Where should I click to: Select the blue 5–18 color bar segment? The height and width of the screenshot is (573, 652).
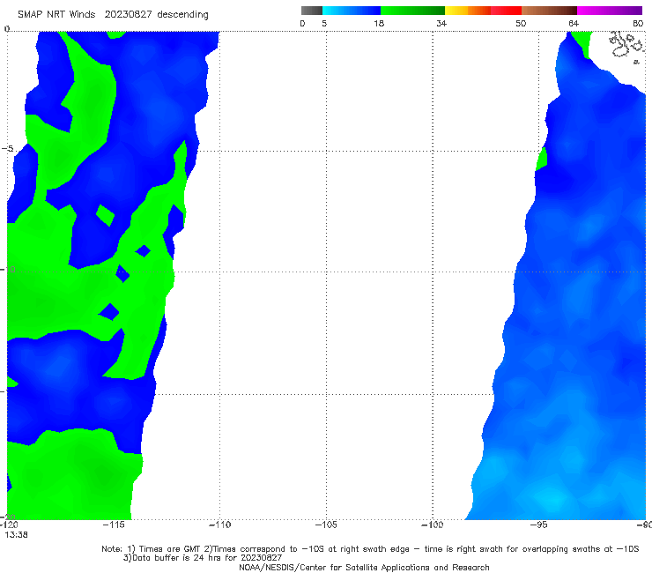point(352,11)
